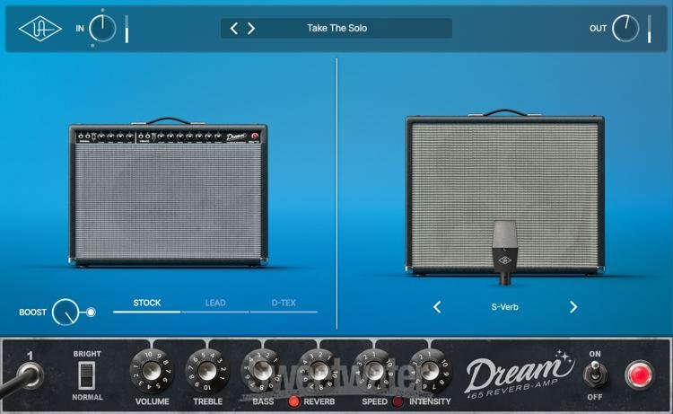Select the STOCK amp mod tab

point(147,304)
